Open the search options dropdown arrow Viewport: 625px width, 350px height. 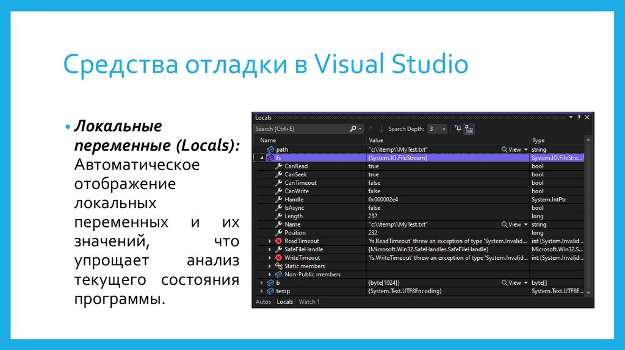point(360,129)
